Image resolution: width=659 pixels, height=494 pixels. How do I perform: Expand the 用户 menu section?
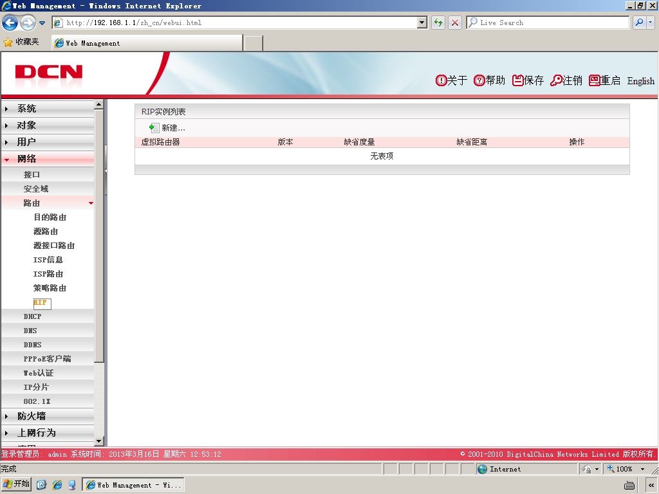pos(48,142)
